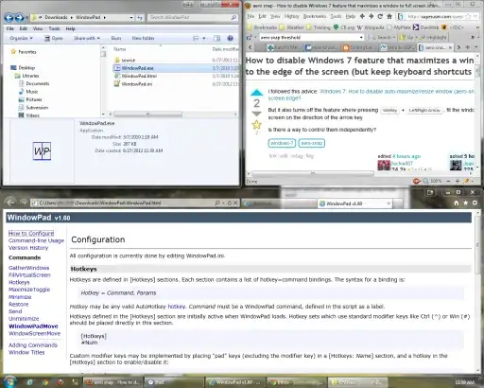This screenshot has width=484, height=388.
Task: Click the Explorer search box
Action: (x=189, y=17)
